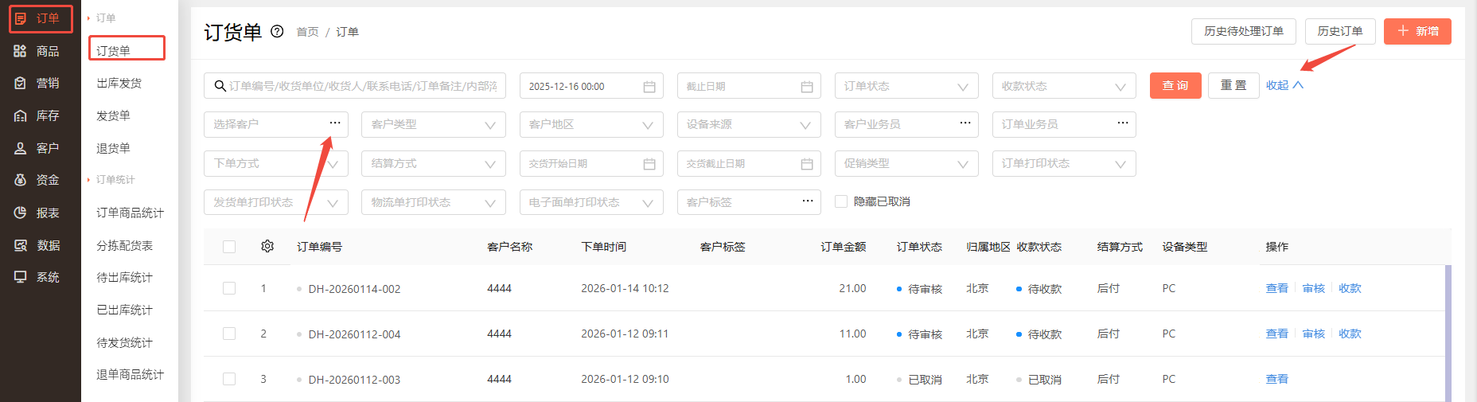Click the 重置 button
The width and height of the screenshot is (1477, 402).
(x=1233, y=85)
